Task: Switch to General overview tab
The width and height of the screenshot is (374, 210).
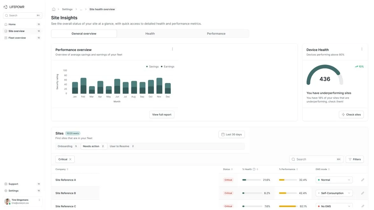Action: tap(84, 34)
